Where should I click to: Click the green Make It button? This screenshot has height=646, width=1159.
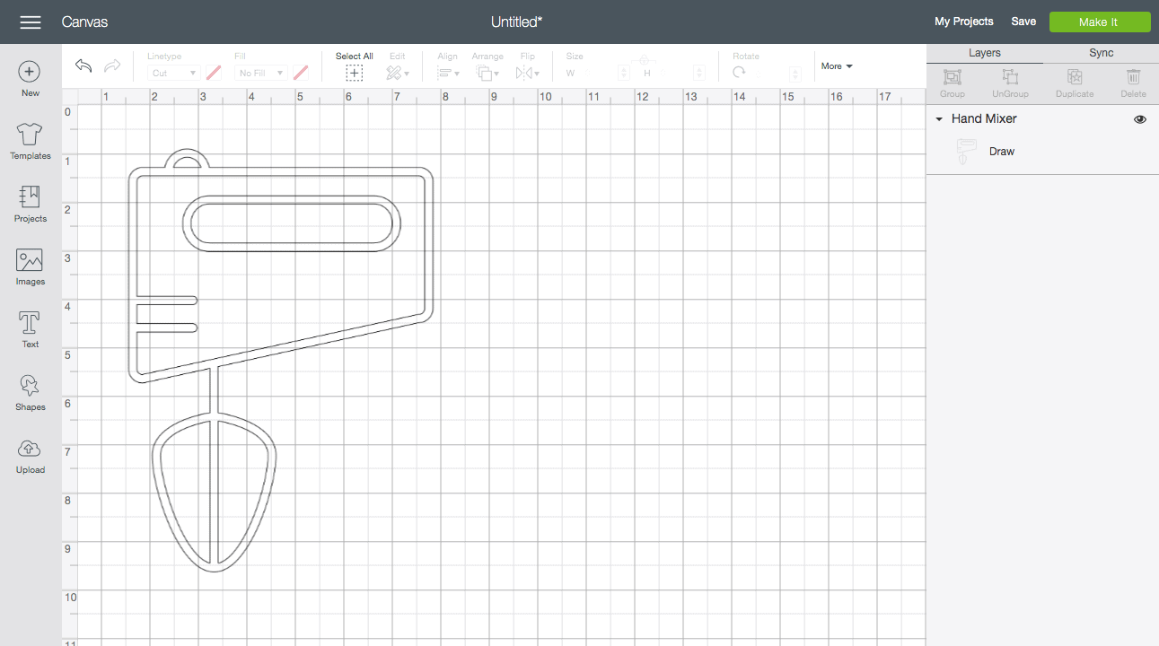1099,22
